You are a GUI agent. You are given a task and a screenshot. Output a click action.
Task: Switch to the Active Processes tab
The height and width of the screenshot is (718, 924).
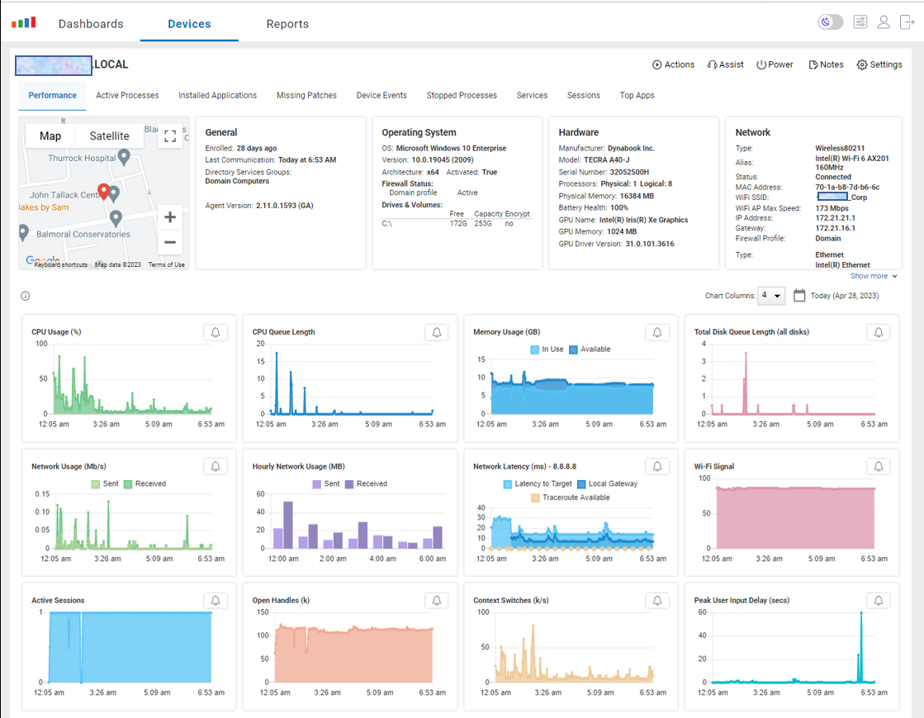(x=127, y=96)
